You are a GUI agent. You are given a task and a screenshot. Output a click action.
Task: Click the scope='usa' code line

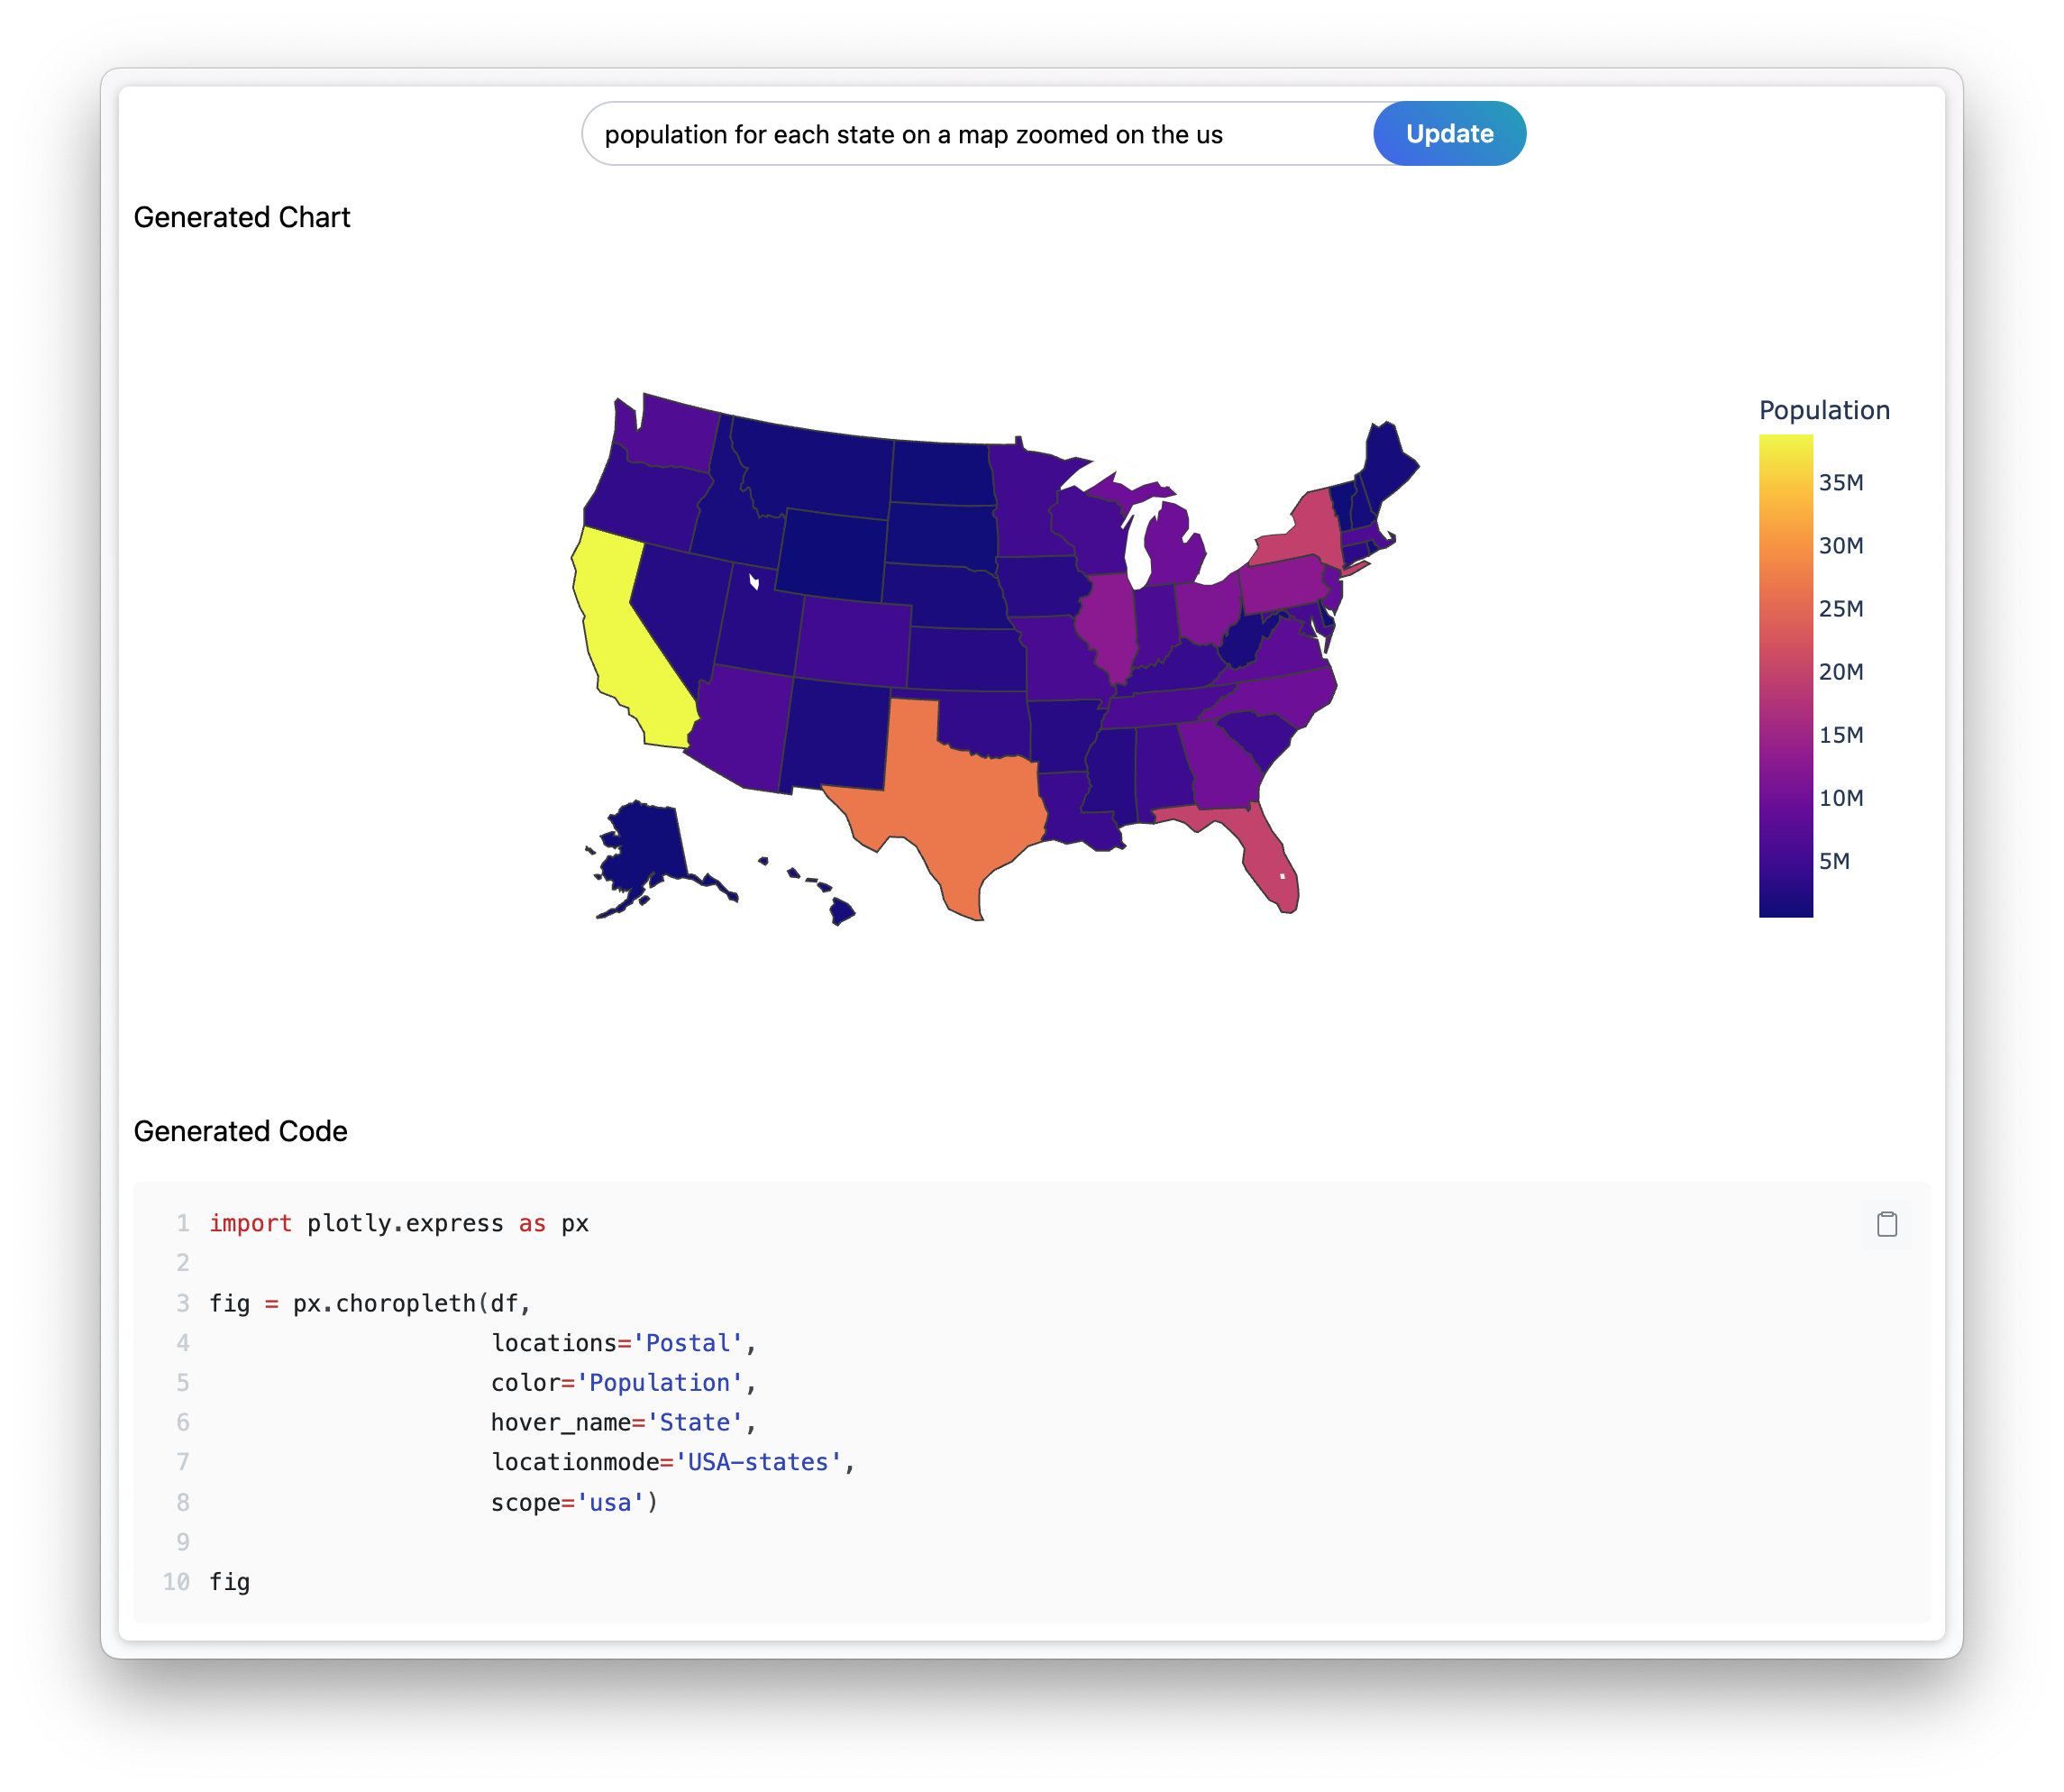[x=573, y=1502]
